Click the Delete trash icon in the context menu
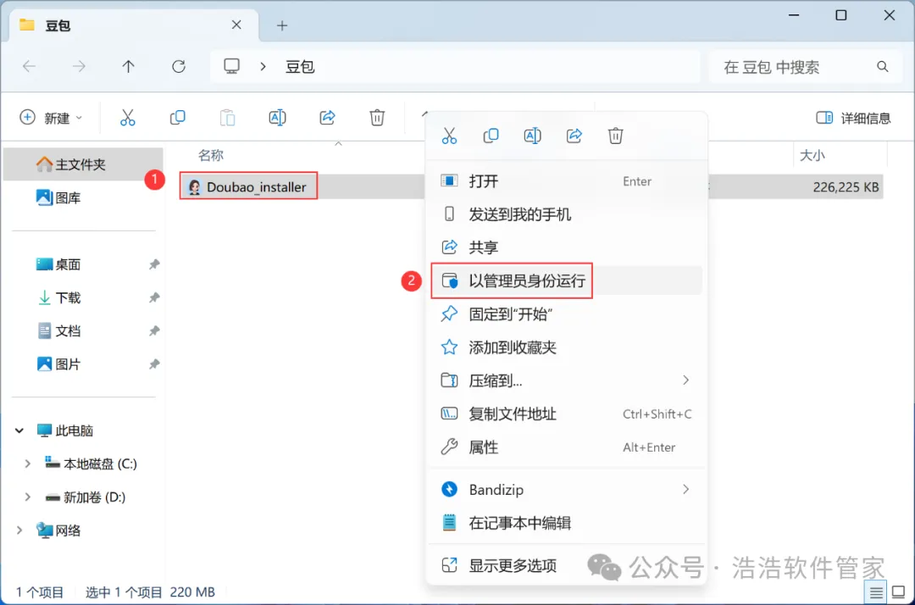This screenshot has height=605, width=915. [x=616, y=136]
